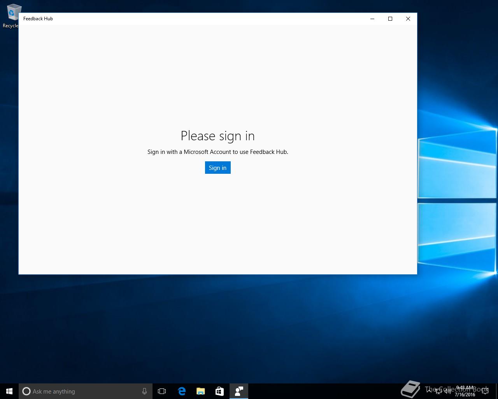Click the blue Sign in button
This screenshot has width=498, height=399.
pyautogui.click(x=217, y=168)
